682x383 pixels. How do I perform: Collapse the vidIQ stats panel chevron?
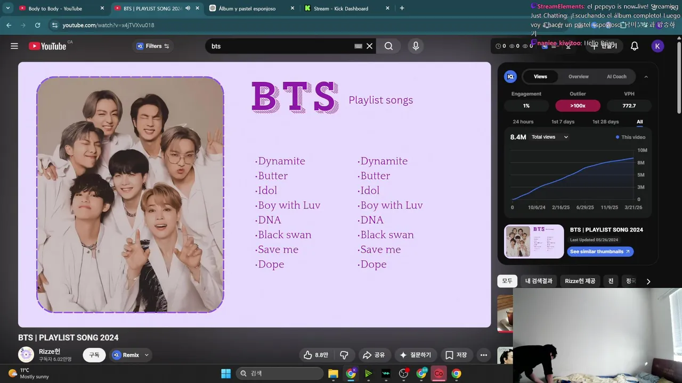coord(646,77)
